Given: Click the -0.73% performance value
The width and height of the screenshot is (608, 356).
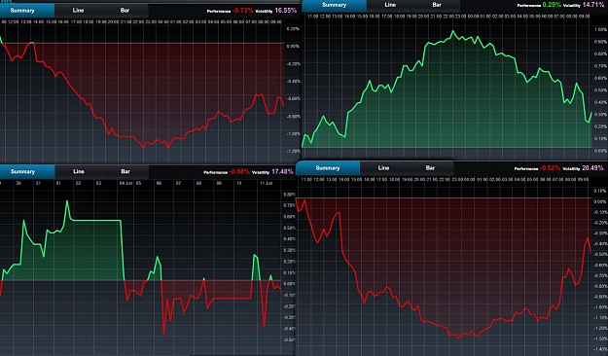Looking at the screenshot, I should click(x=242, y=11).
